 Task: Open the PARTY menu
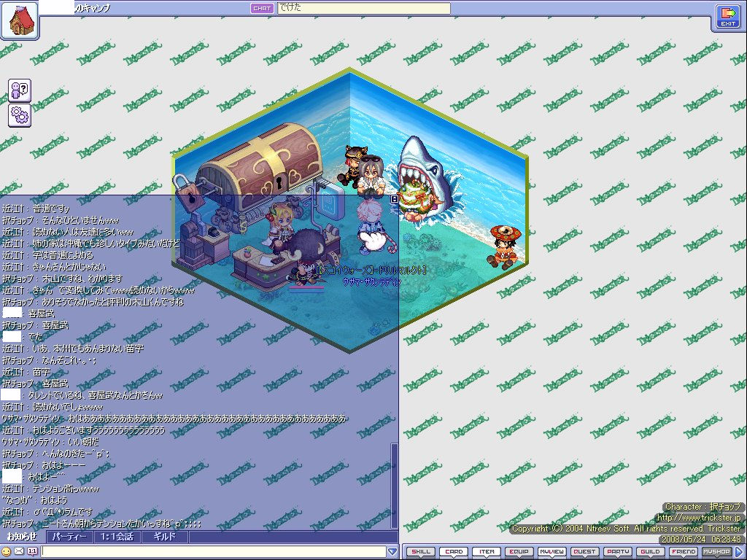(x=618, y=552)
